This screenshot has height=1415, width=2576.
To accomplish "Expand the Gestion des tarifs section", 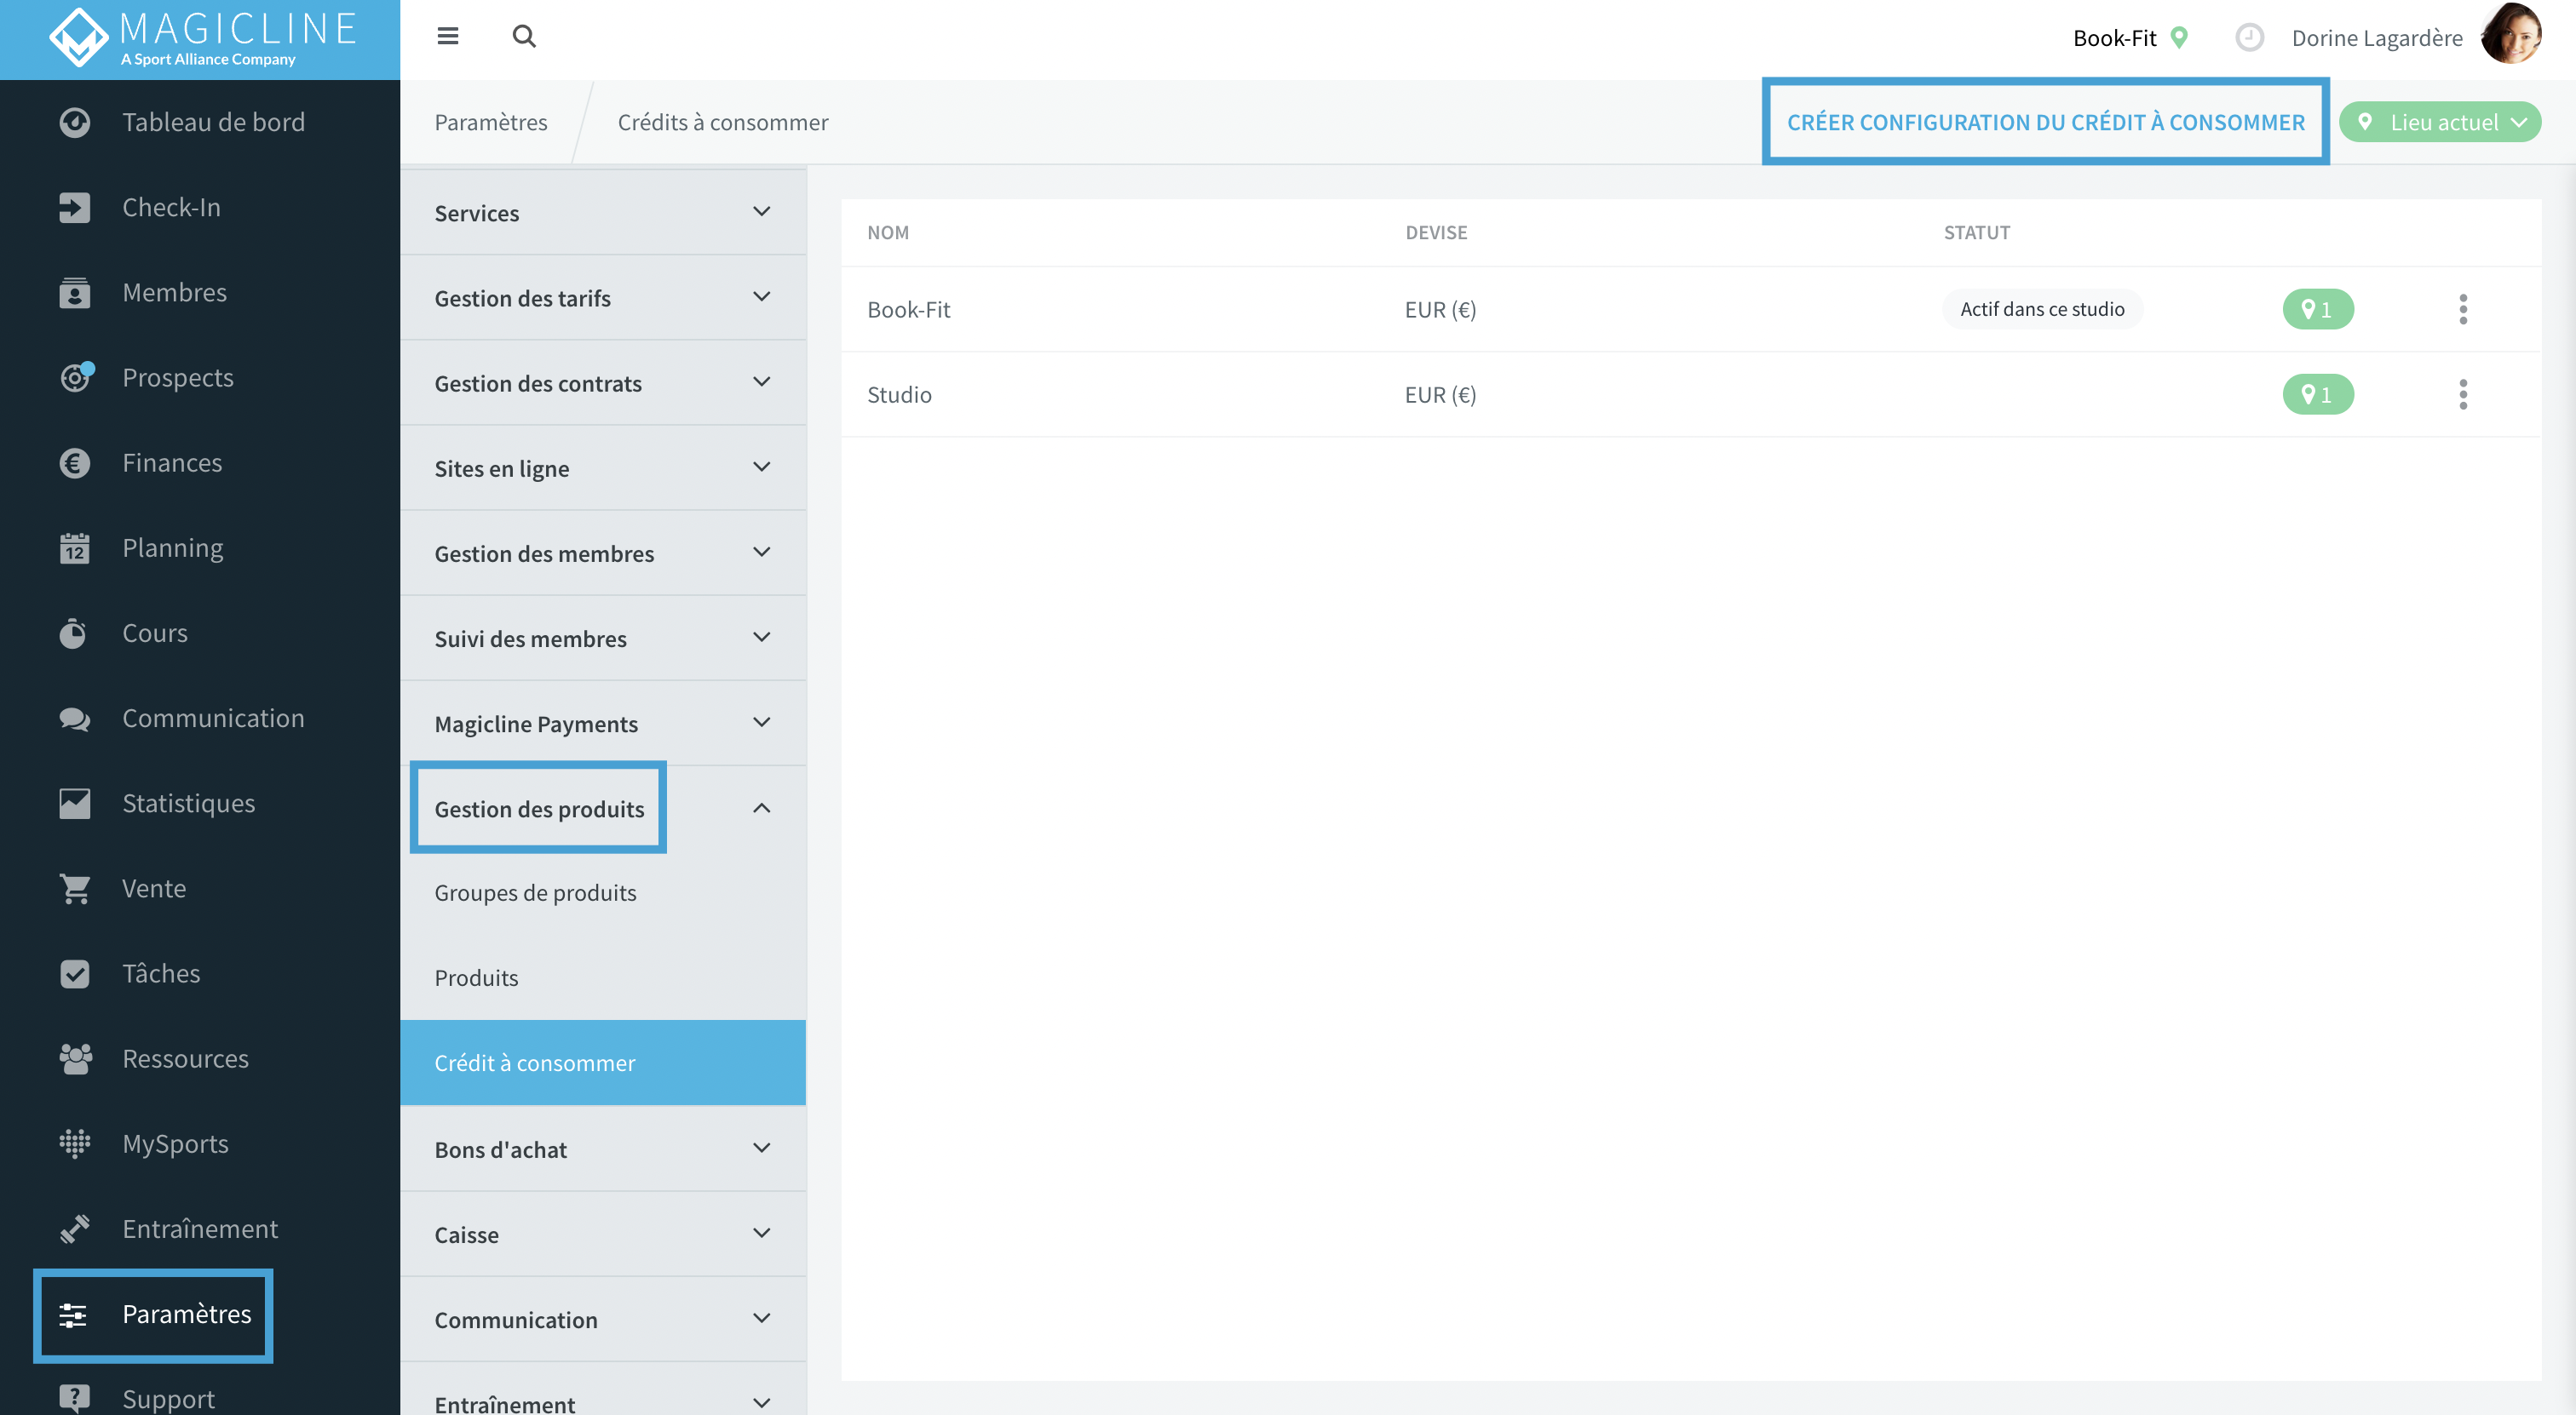I will point(603,297).
